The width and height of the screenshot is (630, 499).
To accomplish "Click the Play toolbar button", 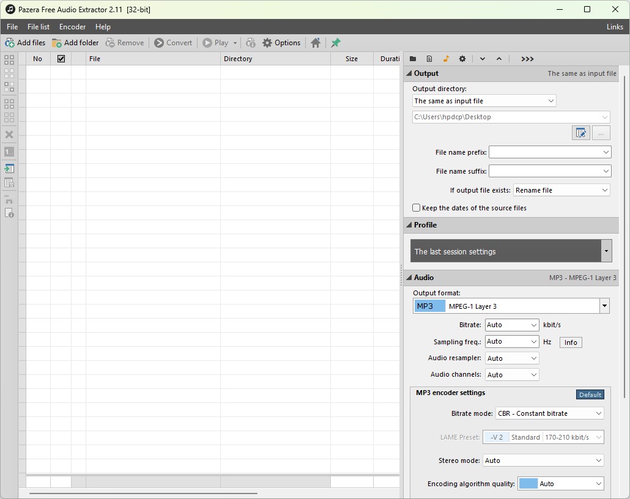I will pos(215,43).
